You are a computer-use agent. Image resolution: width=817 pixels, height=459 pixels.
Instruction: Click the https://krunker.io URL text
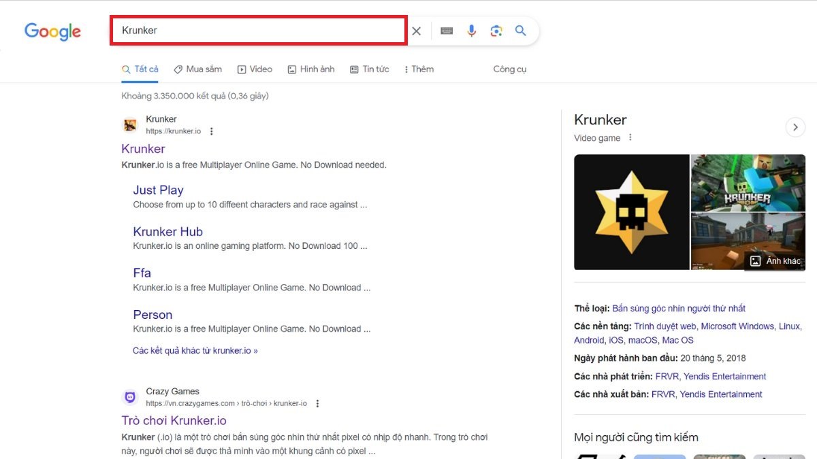174,131
